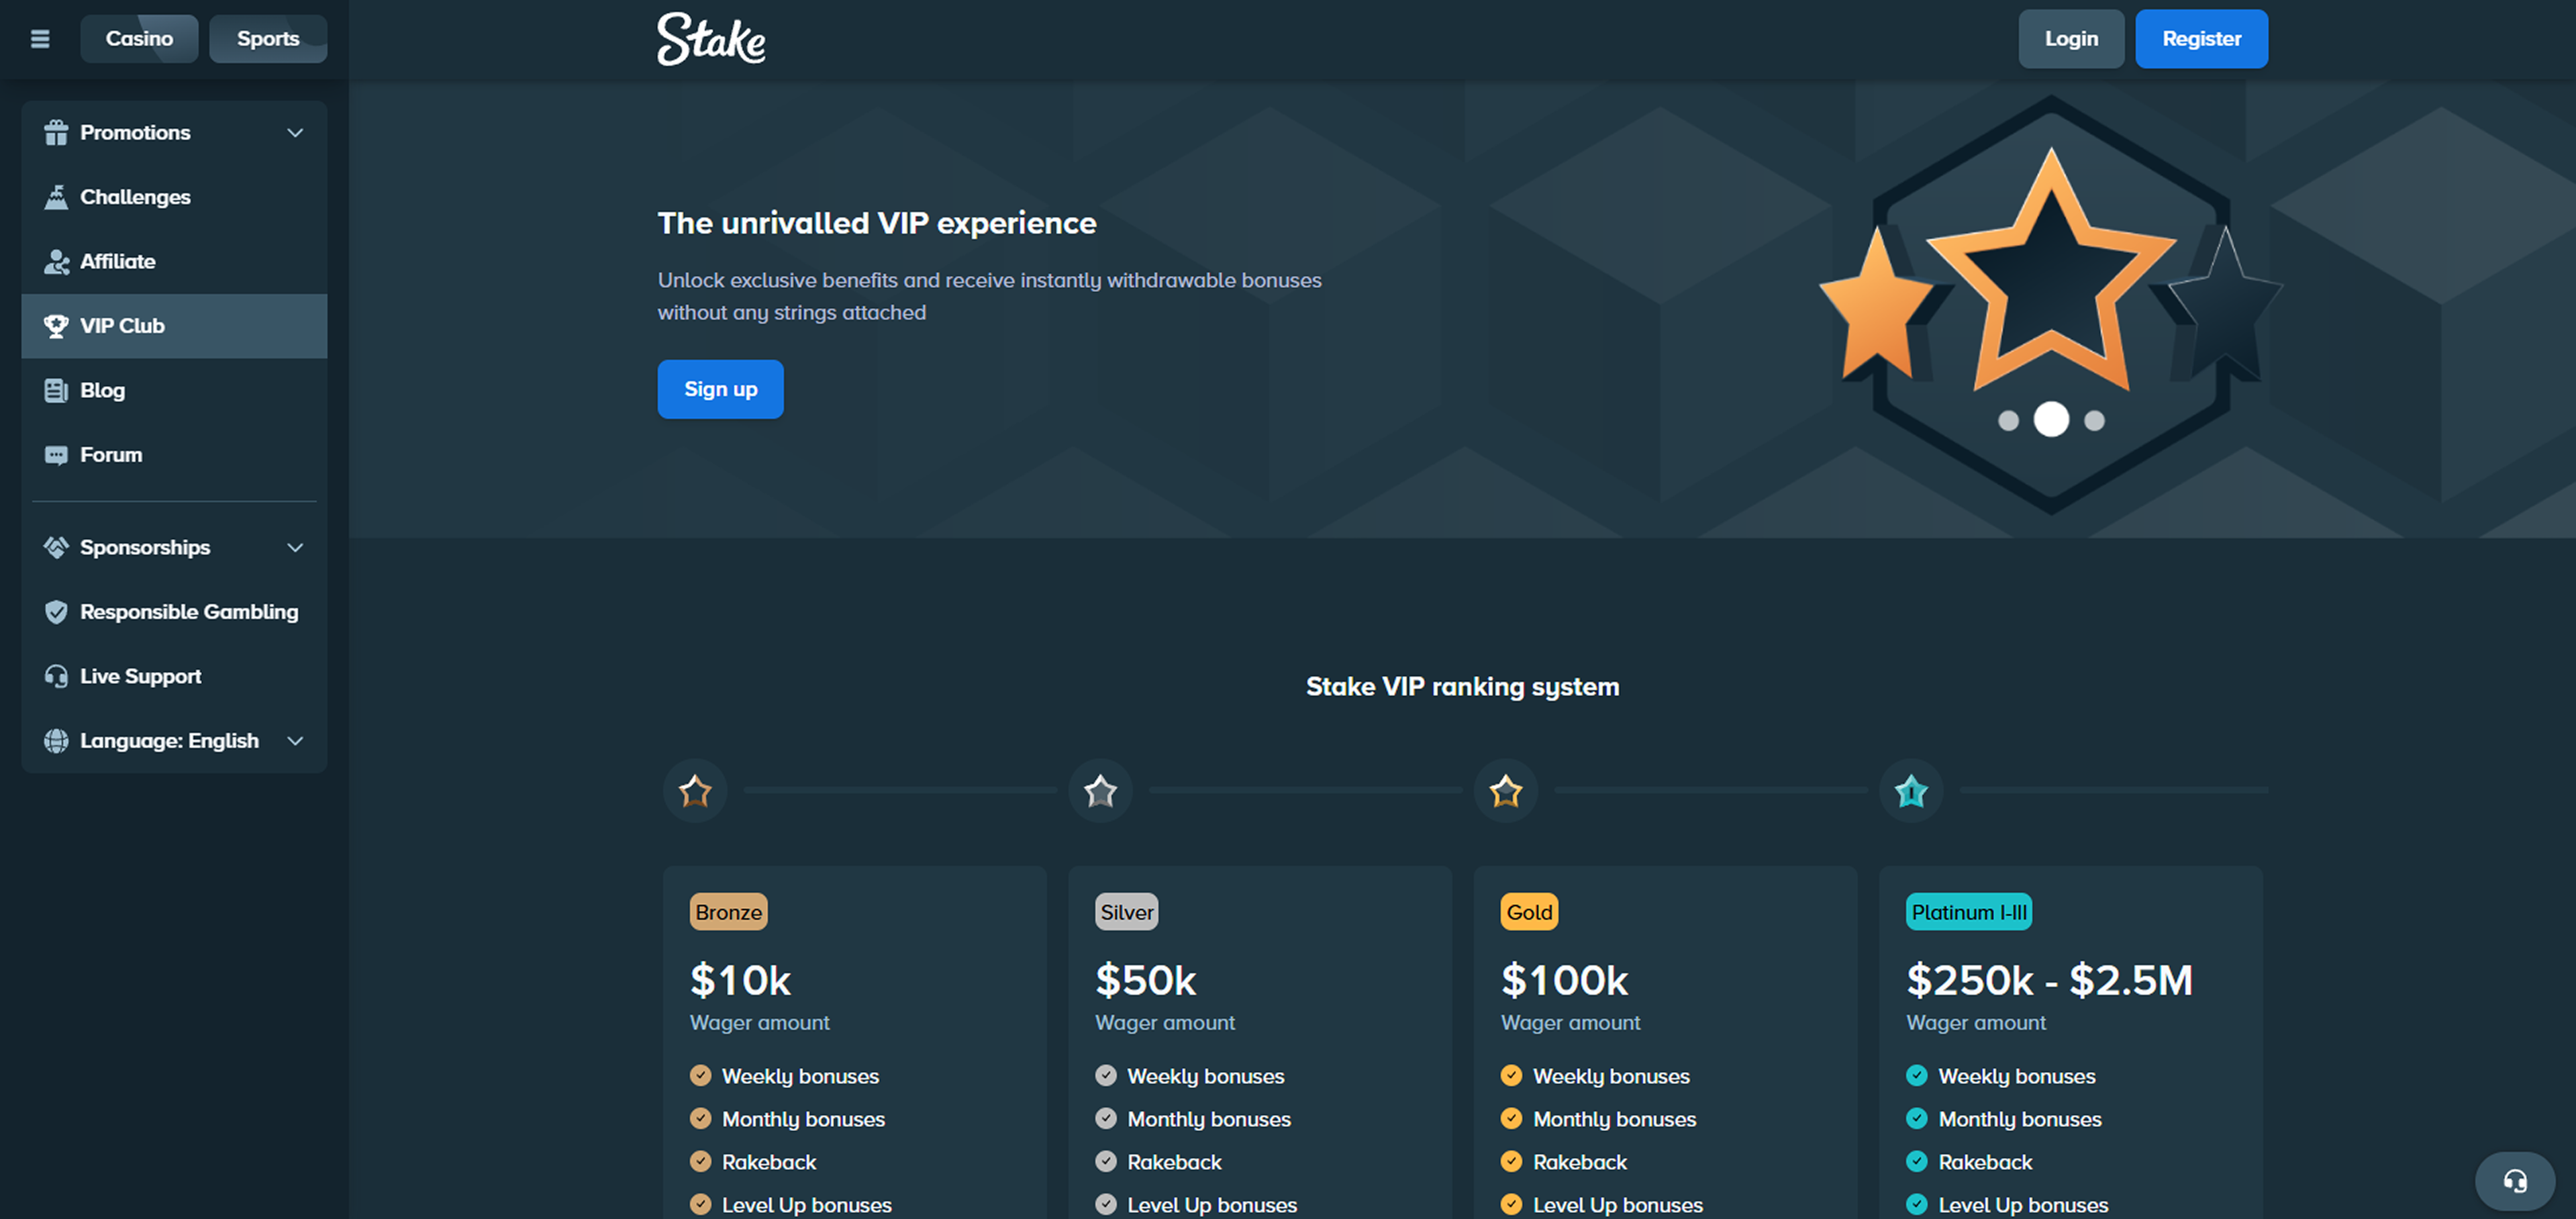Click the Sign up button
2576x1219 pixels.
[x=720, y=389]
